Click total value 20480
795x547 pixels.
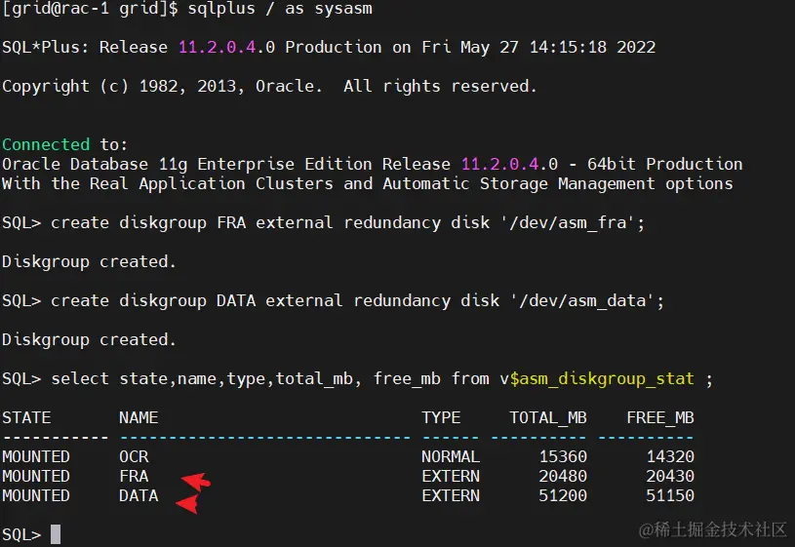click(563, 477)
